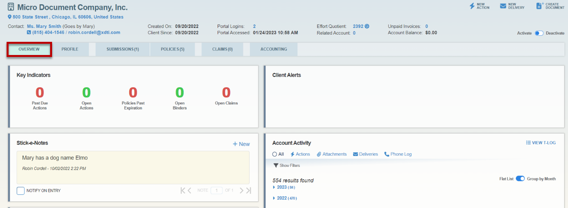Image resolution: width=568 pixels, height=208 pixels.
Task: Click the Create Document icon
Action: [539, 6]
